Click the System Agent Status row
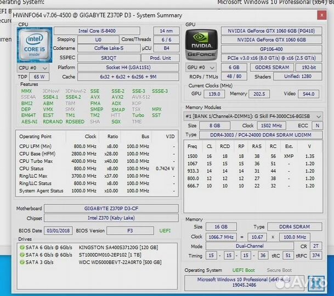Screen dimensions: 334x296 coord(97,191)
